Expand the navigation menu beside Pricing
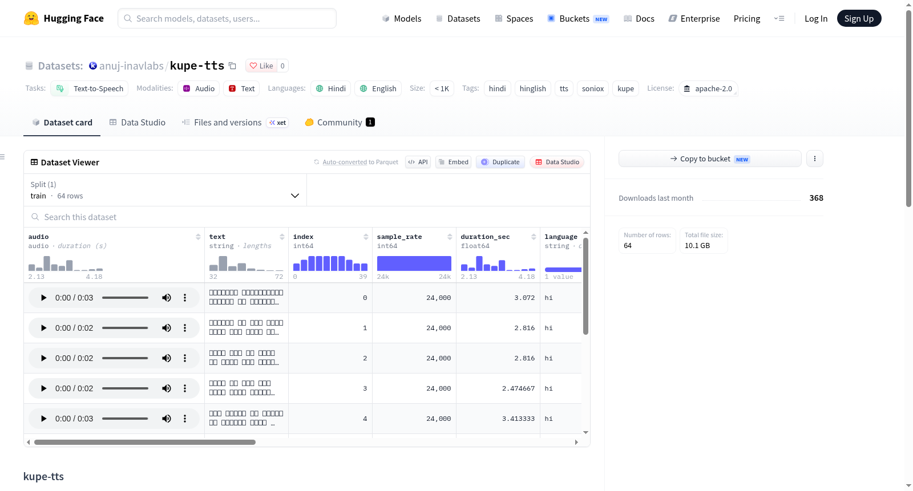Screen dimensions: 913x491 779,19
